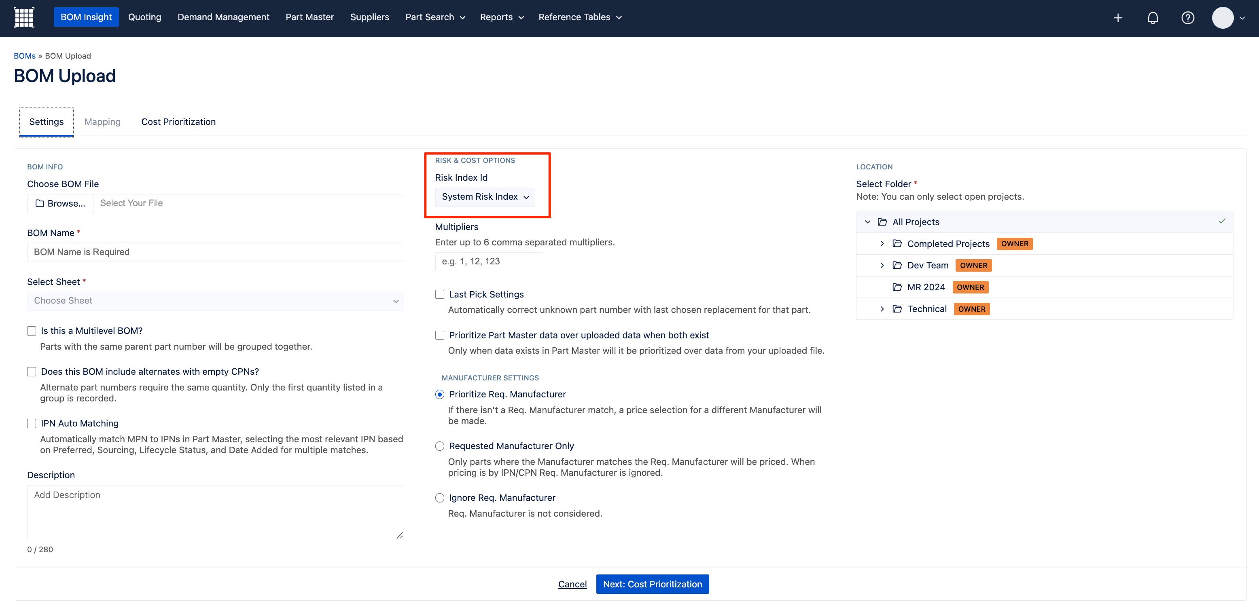
Task: Click Select Your File field
Action: click(248, 203)
